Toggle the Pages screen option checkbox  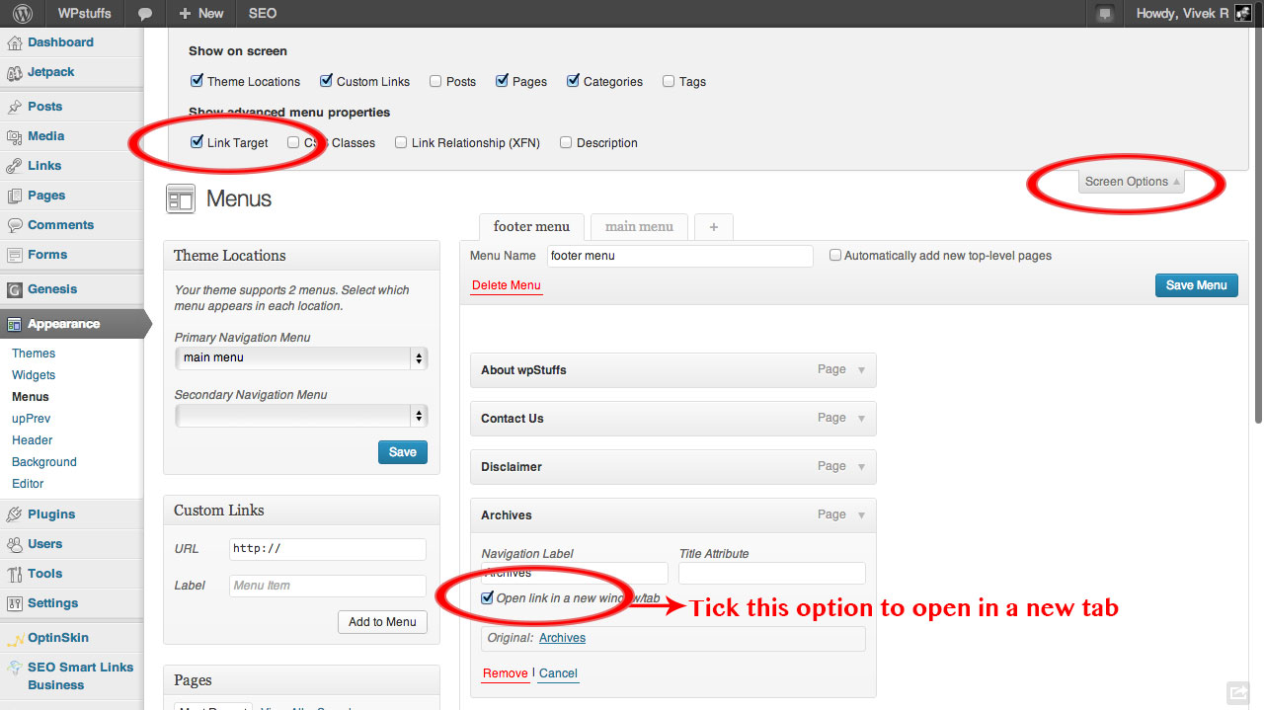[502, 81]
